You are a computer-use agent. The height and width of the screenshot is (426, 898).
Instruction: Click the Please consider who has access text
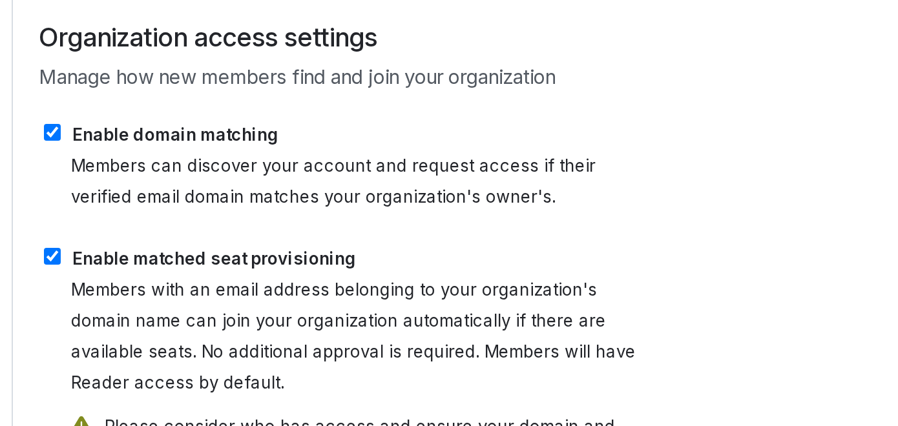[x=359, y=423]
